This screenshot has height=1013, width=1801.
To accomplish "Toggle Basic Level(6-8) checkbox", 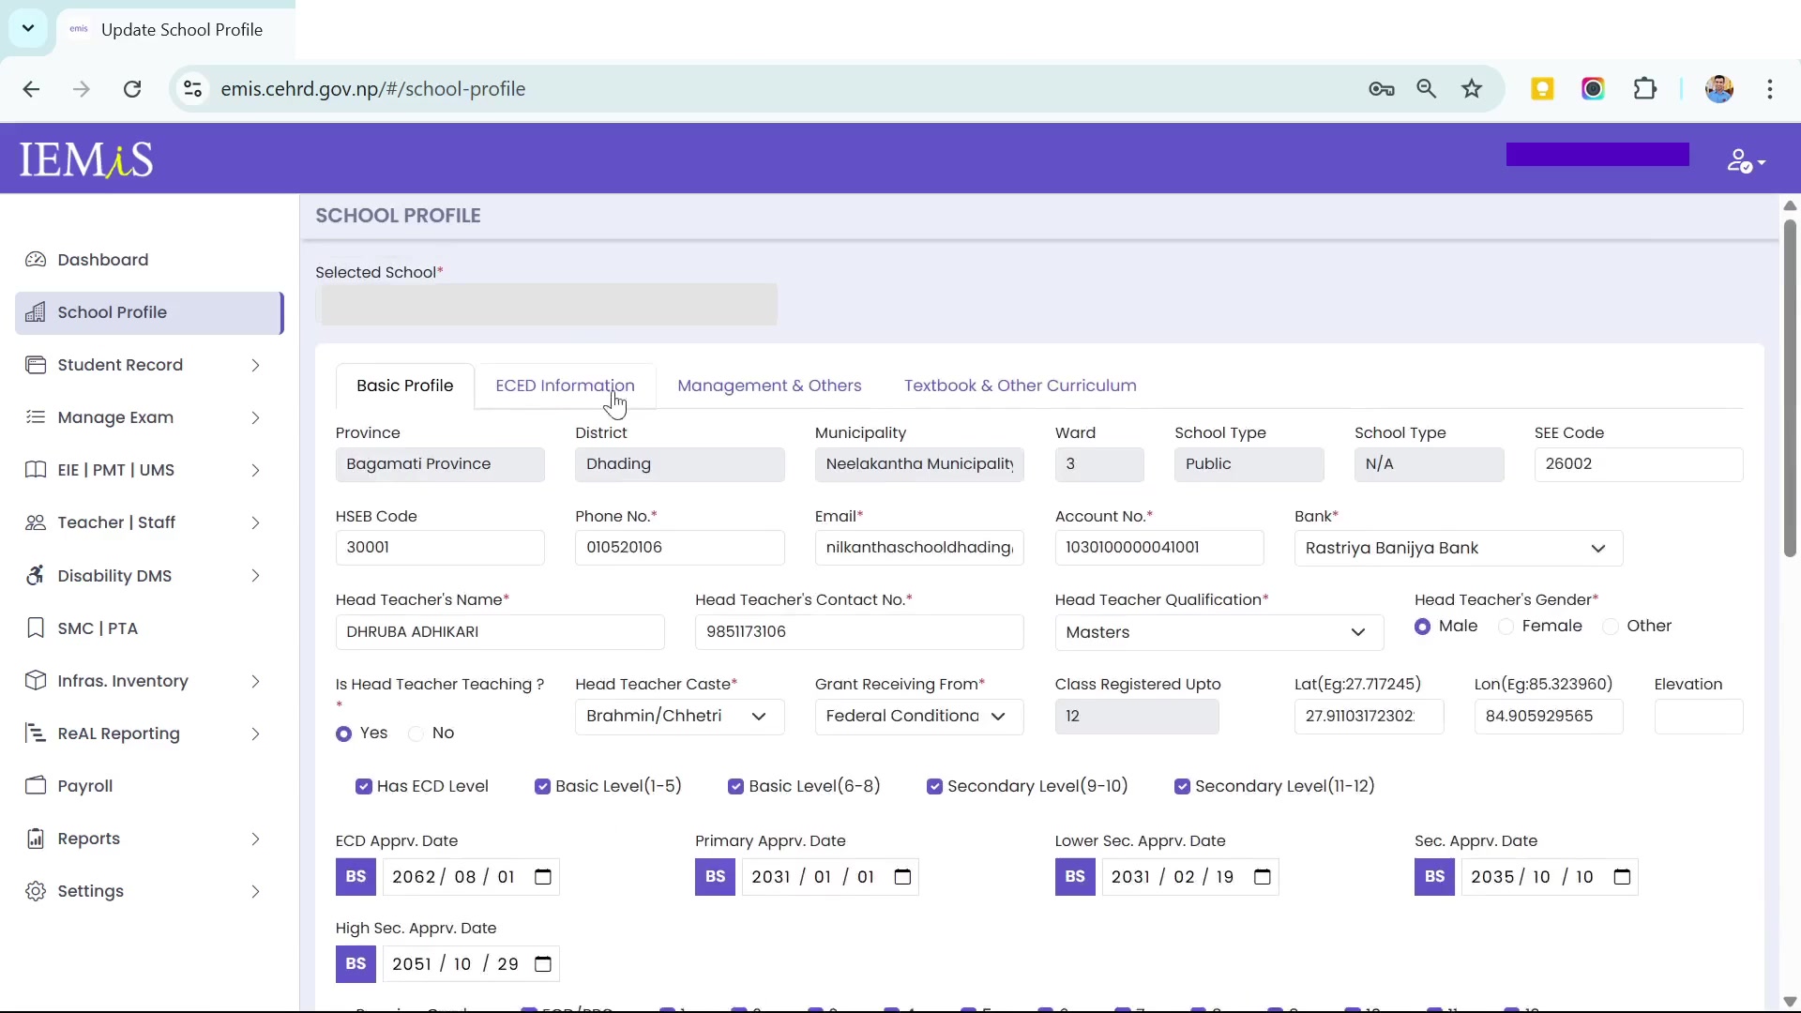I will coord(735,787).
